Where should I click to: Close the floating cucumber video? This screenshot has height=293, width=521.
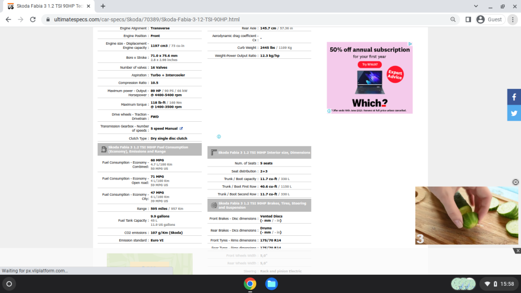(x=515, y=182)
